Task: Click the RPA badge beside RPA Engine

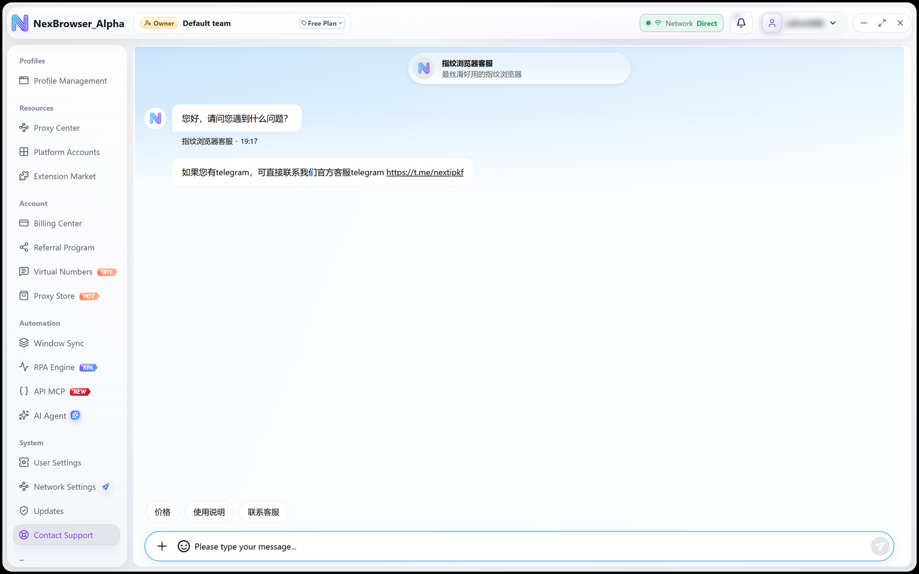Action: pos(88,367)
